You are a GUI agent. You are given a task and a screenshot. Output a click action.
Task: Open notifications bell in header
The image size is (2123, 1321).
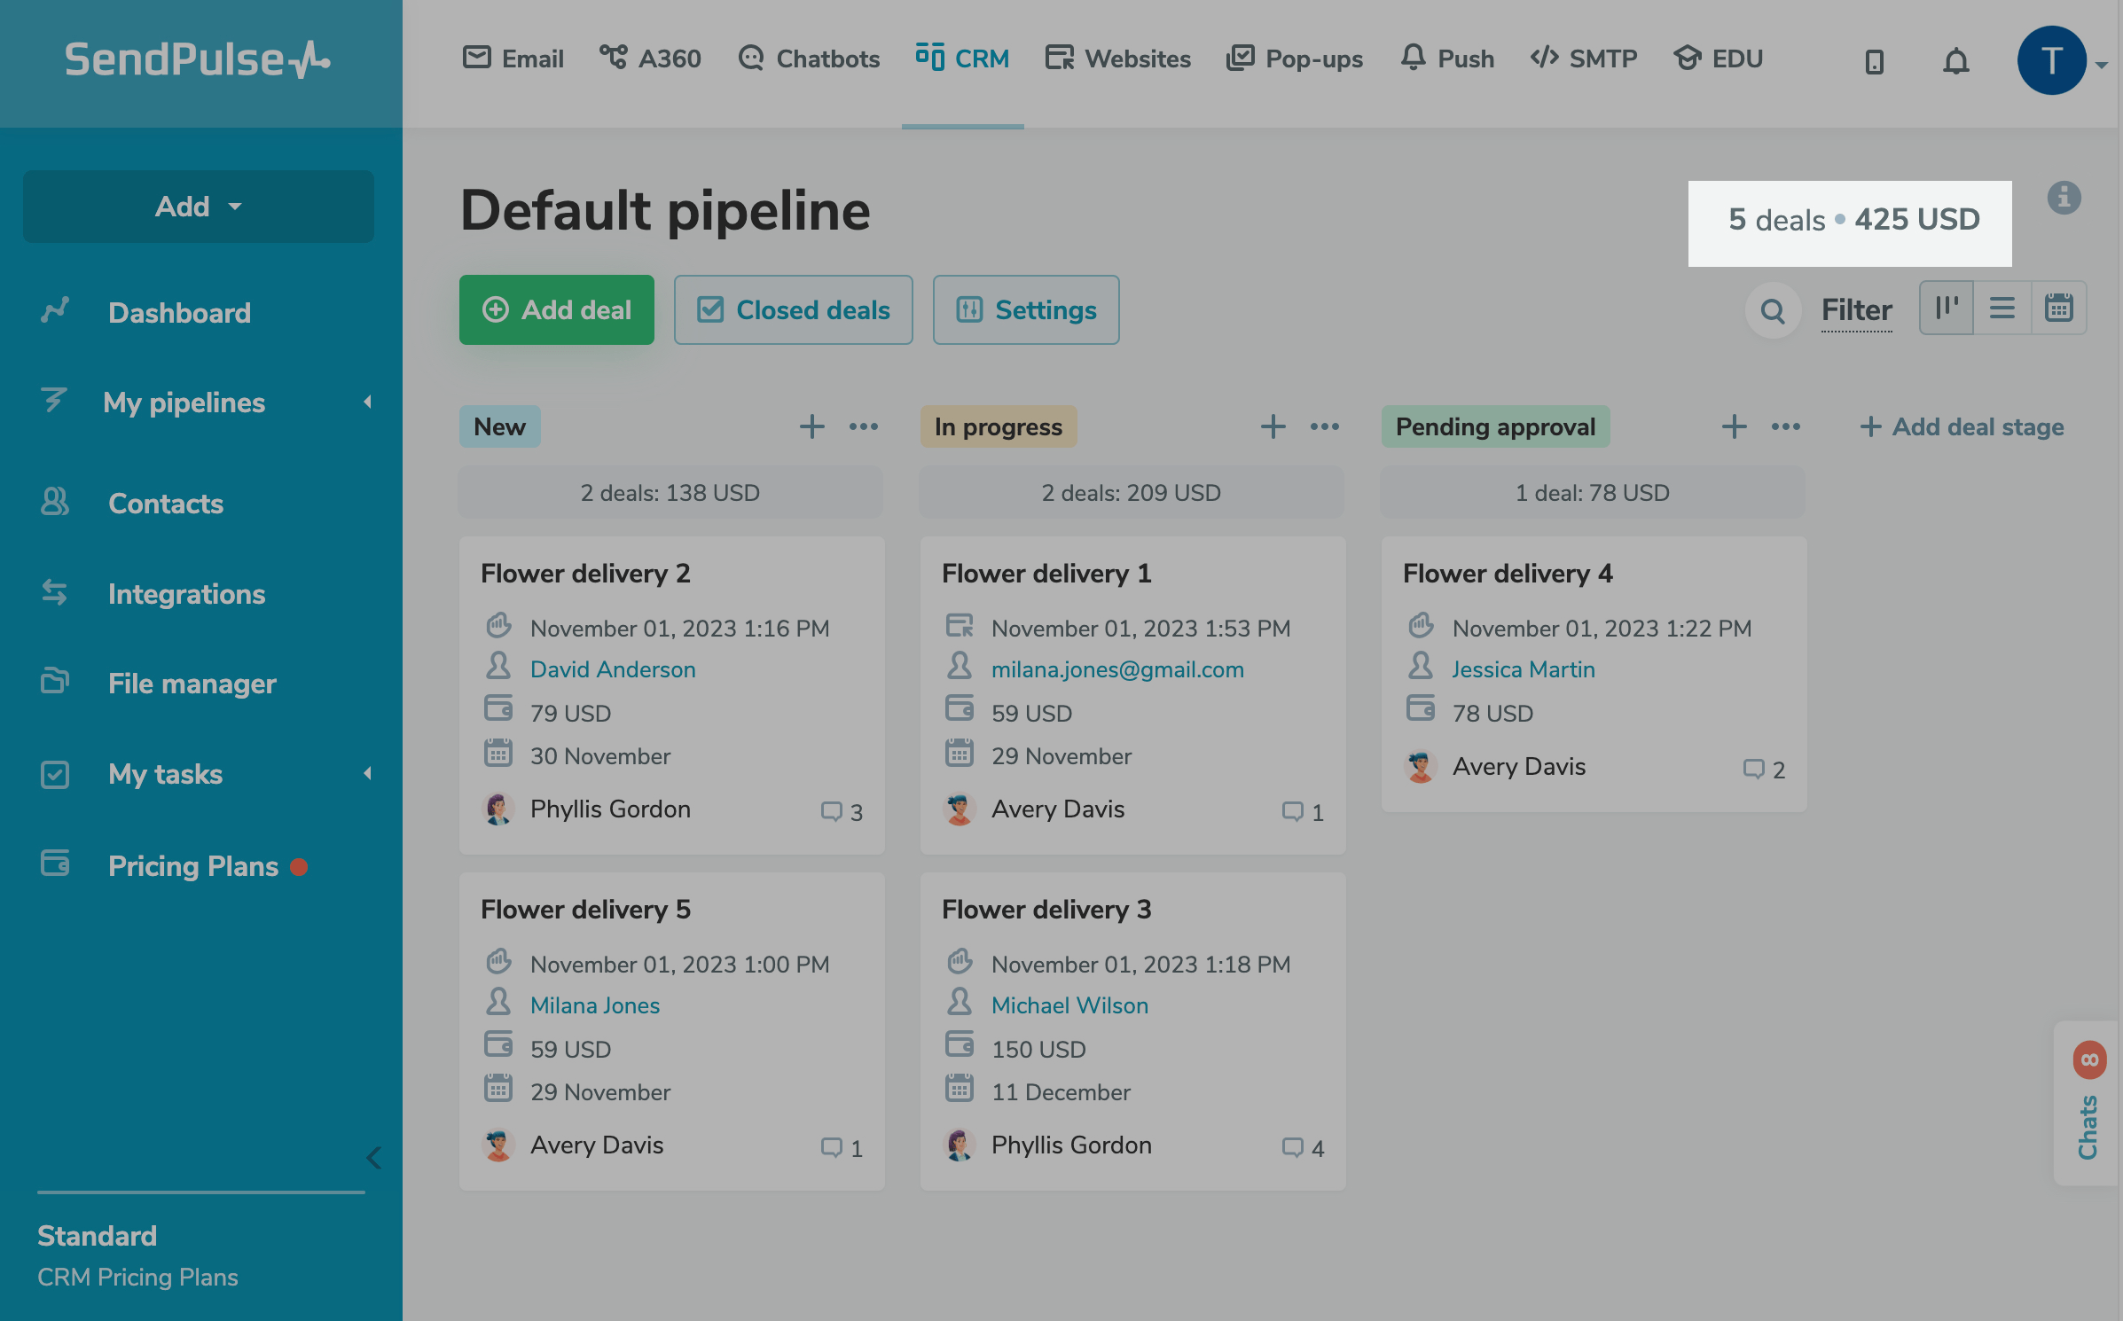pyautogui.click(x=1955, y=61)
